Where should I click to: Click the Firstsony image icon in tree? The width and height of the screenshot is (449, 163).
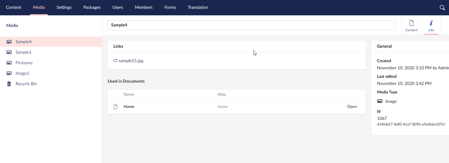click(x=9, y=63)
